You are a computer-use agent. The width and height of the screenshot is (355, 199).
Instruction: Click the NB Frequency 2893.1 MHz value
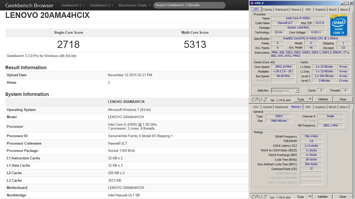(330, 125)
